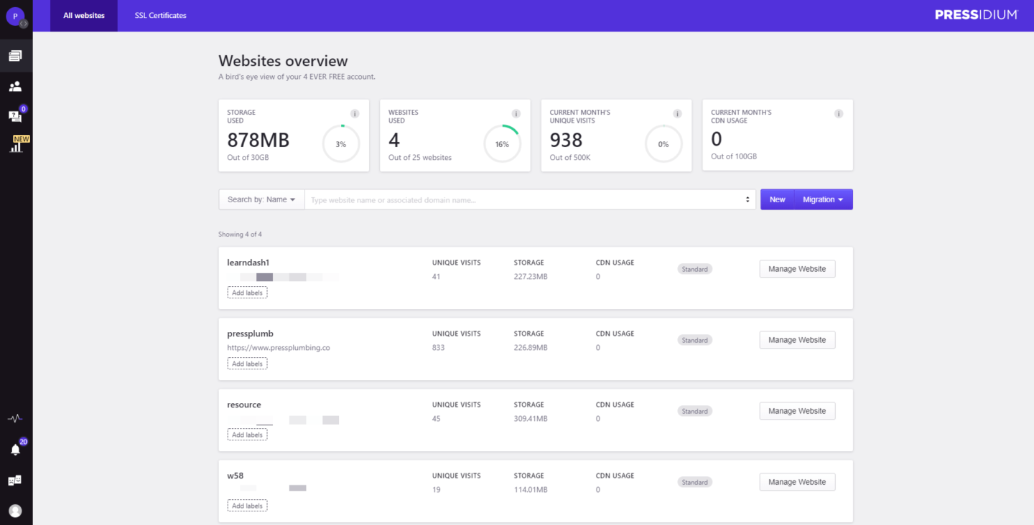Click the 226.89MB storage value
The width and height of the screenshot is (1034, 525).
(x=531, y=348)
